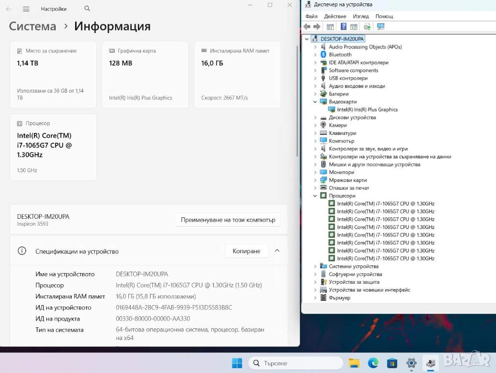The height and width of the screenshot is (373, 496).
Task: Expand the Мрежови карти tree node
Action: (x=315, y=180)
